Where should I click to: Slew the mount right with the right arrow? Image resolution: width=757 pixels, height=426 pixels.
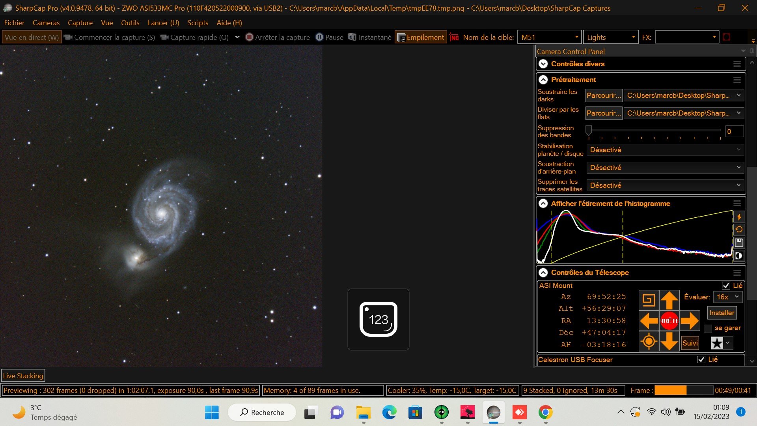click(x=690, y=321)
